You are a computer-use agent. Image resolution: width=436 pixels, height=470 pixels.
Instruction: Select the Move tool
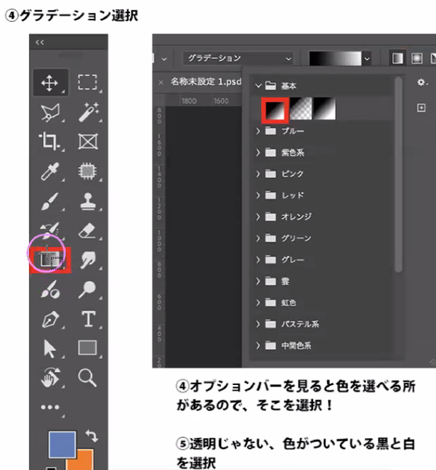pyautogui.click(x=50, y=82)
